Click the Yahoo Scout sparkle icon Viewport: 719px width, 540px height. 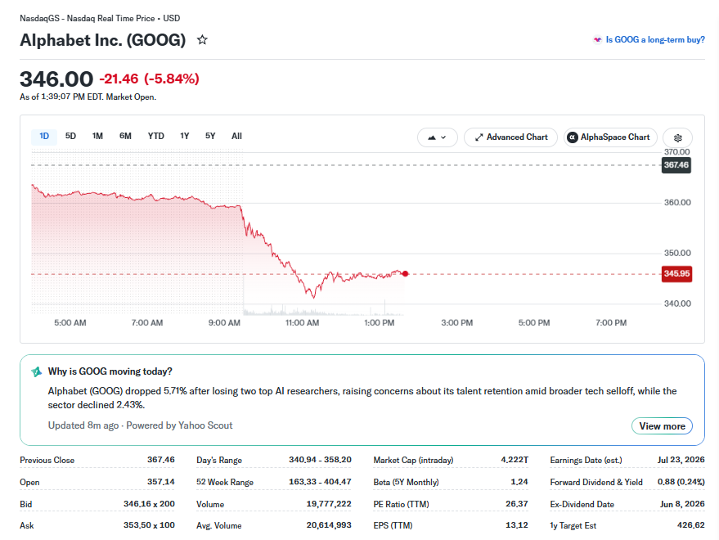36,371
